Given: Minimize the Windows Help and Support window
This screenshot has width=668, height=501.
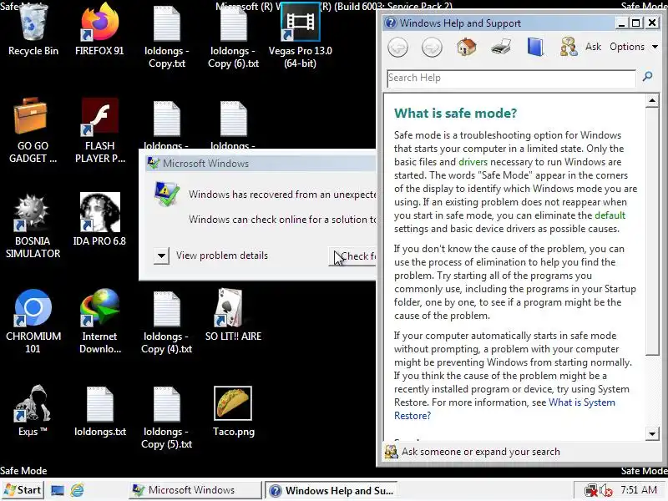Looking at the screenshot, I should (621, 23).
